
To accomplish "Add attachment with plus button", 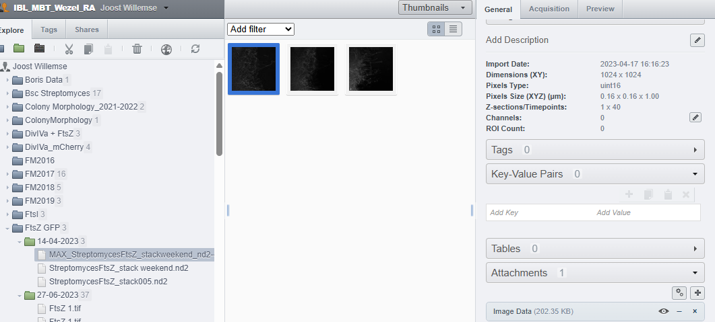I will 697,292.
